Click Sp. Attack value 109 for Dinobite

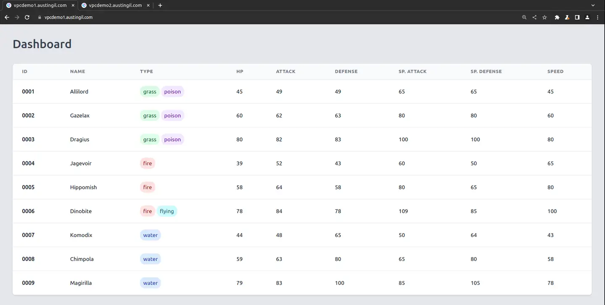pyautogui.click(x=403, y=211)
